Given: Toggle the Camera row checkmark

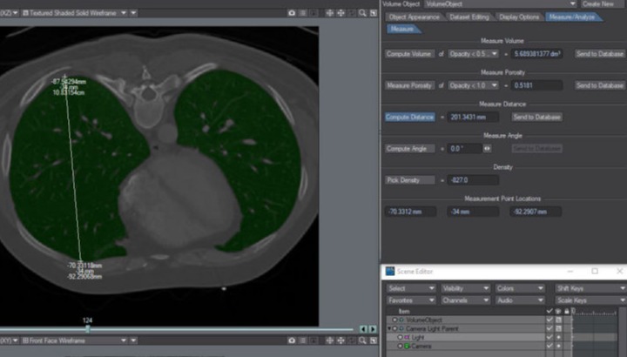Looking at the screenshot, I should coord(549,346).
